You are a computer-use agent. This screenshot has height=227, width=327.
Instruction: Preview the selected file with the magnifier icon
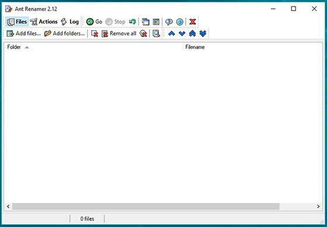point(156,33)
